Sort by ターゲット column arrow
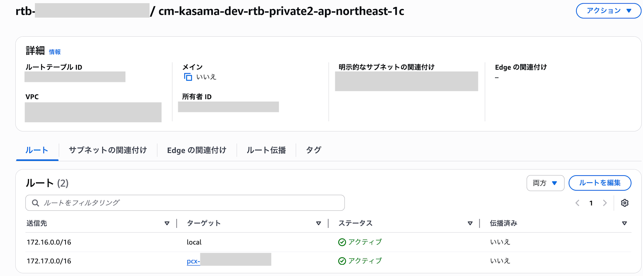 point(319,223)
